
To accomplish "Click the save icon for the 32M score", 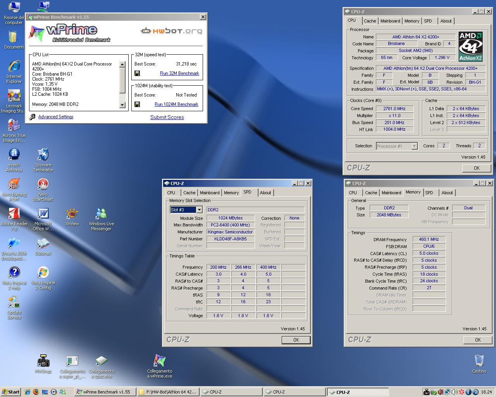I will [x=137, y=73].
